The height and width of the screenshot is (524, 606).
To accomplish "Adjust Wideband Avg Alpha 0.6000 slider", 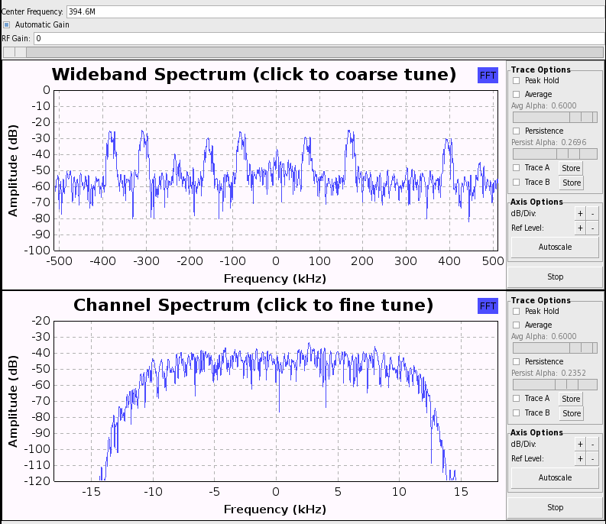I will [x=555, y=117].
